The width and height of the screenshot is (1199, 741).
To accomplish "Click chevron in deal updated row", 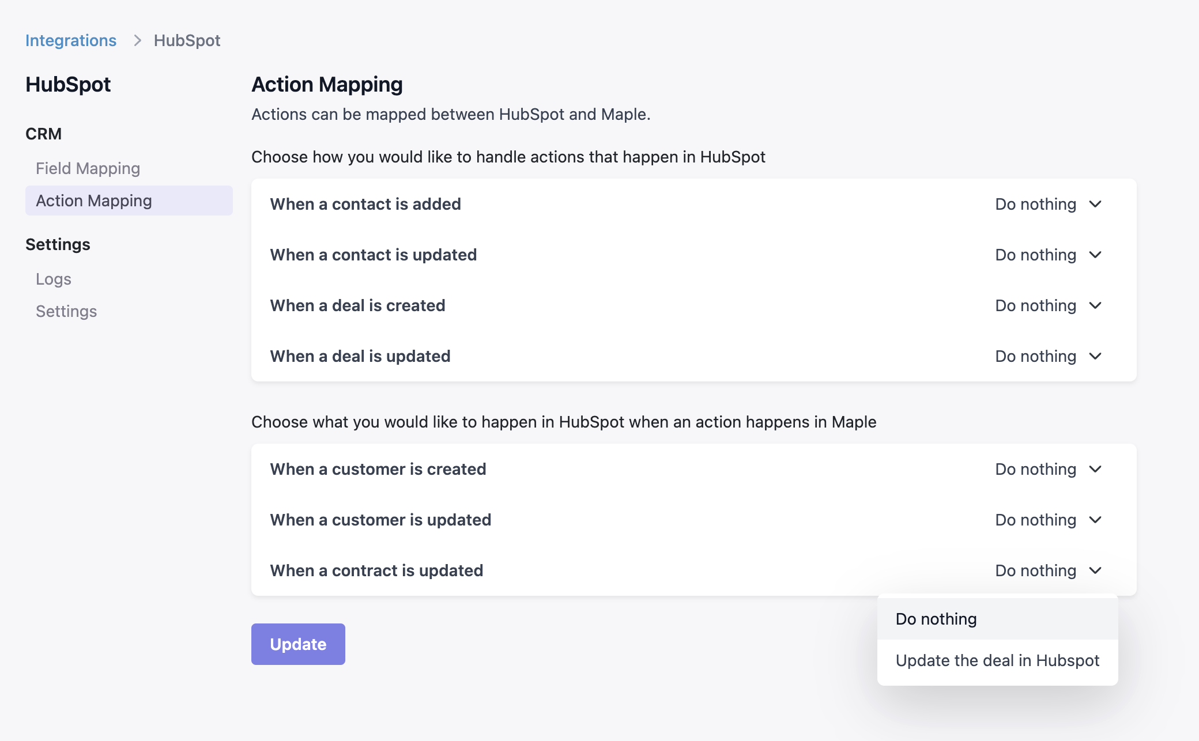I will pyautogui.click(x=1095, y=356).
